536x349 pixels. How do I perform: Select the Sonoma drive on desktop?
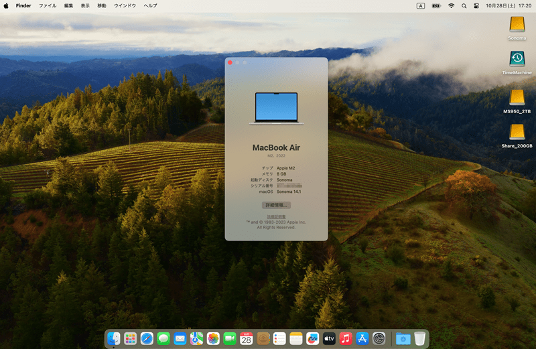517,28
